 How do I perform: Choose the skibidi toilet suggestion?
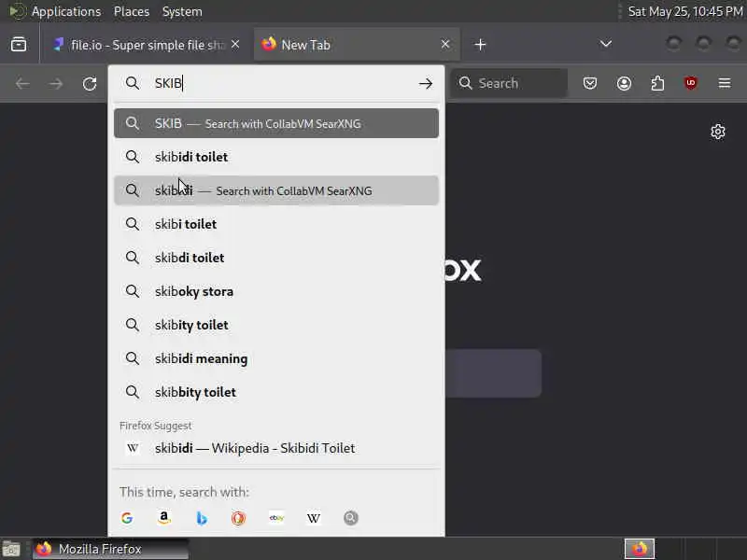(276, 157)
